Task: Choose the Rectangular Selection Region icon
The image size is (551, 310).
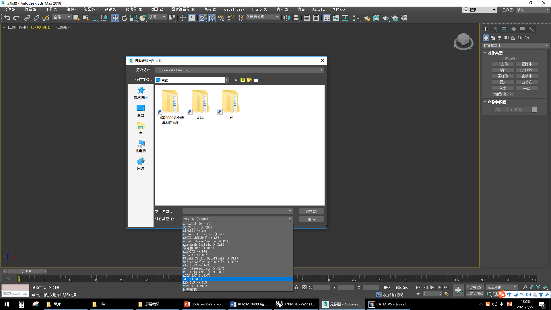Action: tap(95, 18)
